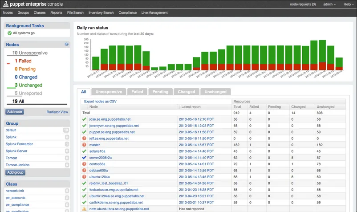Switch to the Failed nodes tab

137,92
